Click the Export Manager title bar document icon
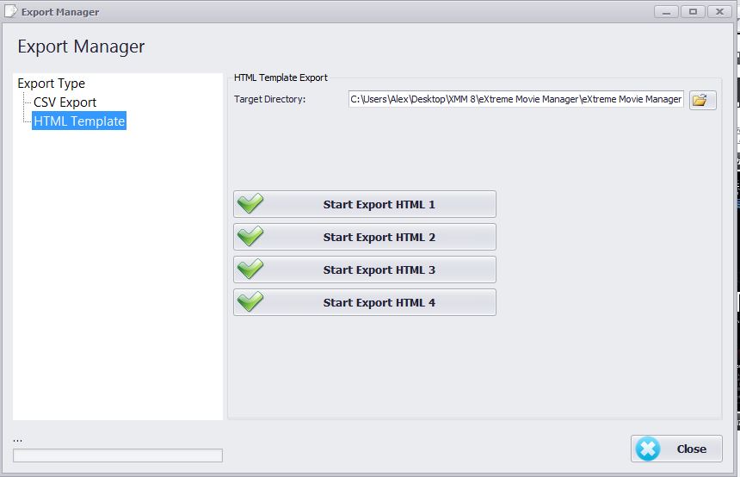 (10, 12)
